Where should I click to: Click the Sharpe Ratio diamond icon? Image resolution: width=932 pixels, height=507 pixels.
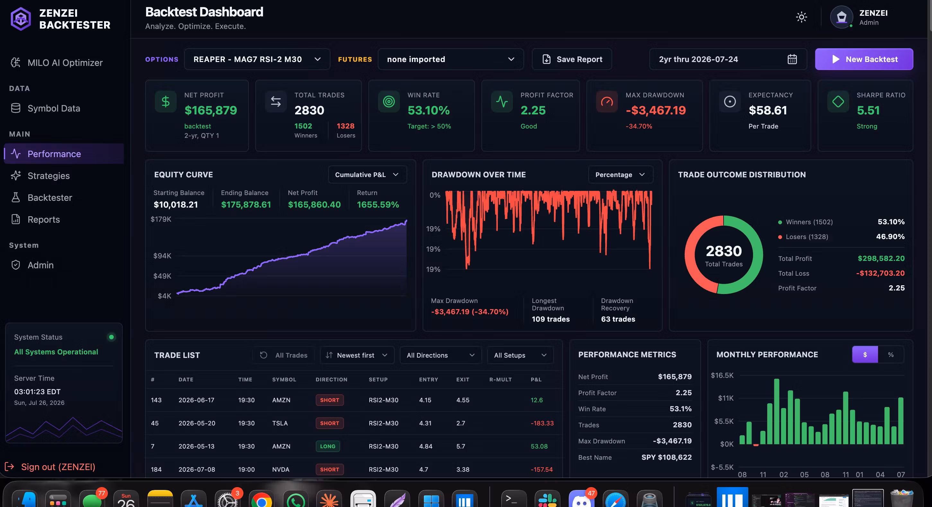click(x=838, y=102)
